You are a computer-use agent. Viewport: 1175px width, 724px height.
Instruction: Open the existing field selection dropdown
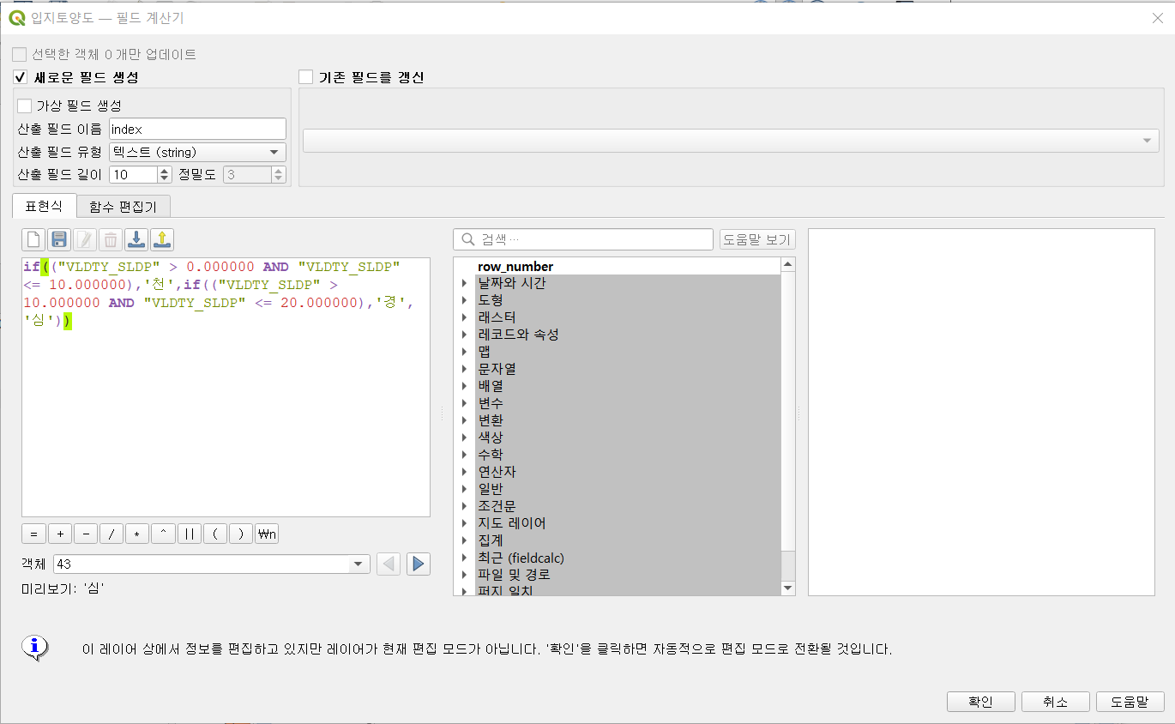click(731, 141)
